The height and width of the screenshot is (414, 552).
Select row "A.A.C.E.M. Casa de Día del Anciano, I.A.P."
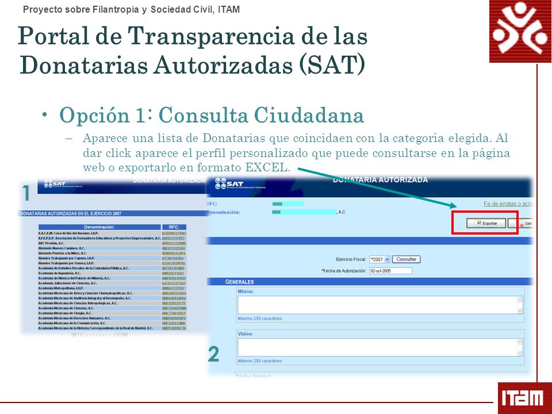112,233
